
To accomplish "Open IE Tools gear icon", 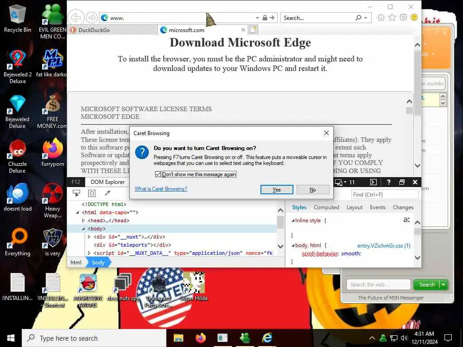I will [x=403, y=18].
